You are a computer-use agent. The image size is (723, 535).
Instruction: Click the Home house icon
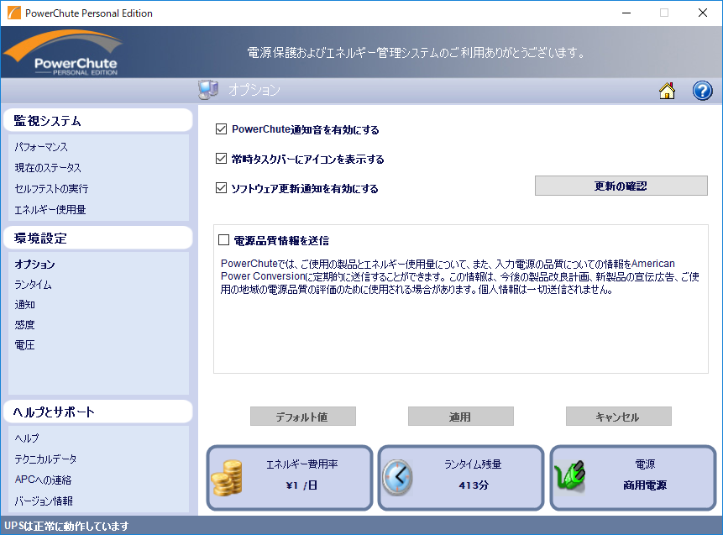click(x=667, y=91)
